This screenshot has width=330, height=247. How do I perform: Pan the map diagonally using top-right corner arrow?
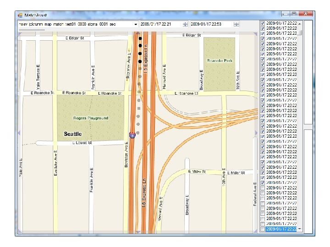[x=255, y=34]
